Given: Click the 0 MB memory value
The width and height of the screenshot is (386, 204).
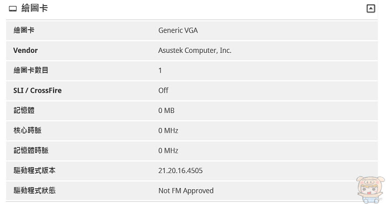Looking at the screenshot, I should pyautogui.click(x=166, y=110).
